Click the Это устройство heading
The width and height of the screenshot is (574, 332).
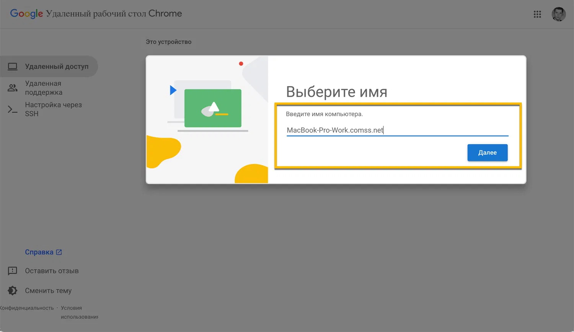tap(169, 42)
